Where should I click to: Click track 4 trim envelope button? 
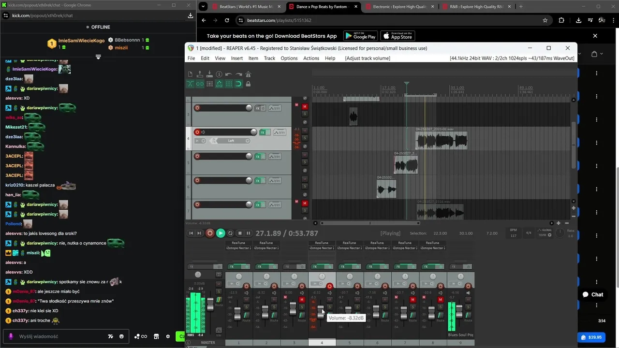pos(280,132)
